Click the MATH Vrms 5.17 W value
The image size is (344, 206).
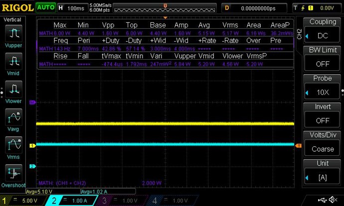pos(230,33)
